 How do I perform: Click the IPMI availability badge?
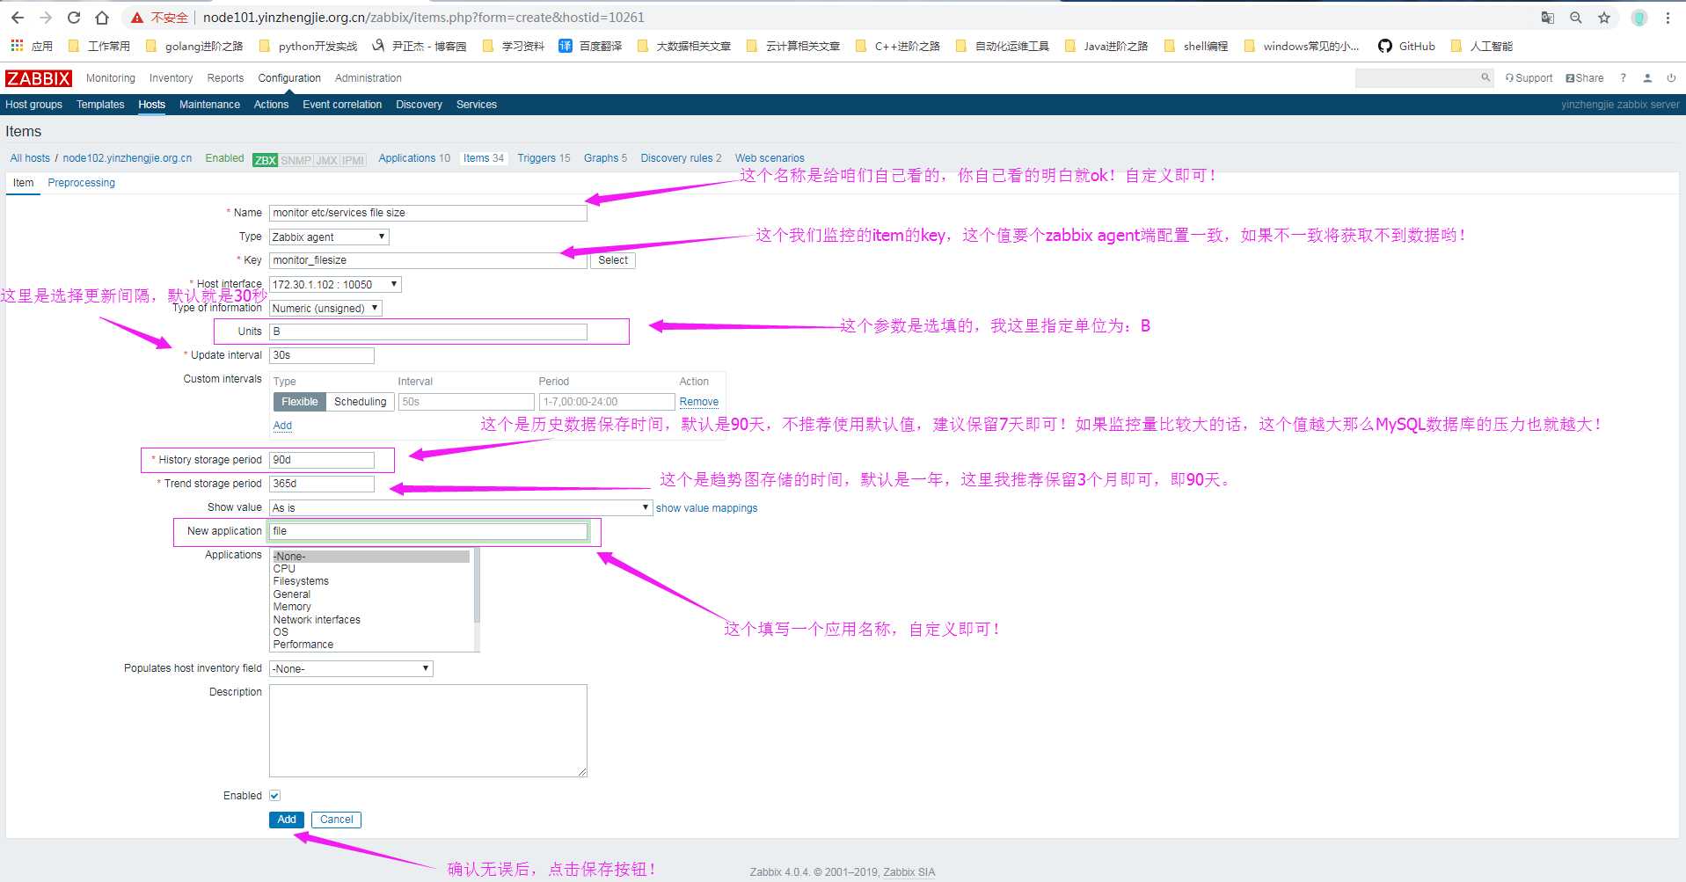click(354, 160)
